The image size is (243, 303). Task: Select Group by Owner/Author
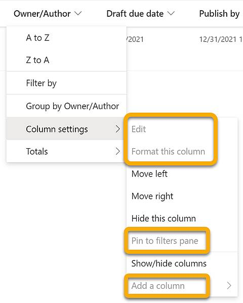point(66,106)
